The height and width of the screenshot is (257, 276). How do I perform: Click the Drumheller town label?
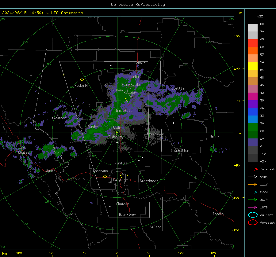180,151
